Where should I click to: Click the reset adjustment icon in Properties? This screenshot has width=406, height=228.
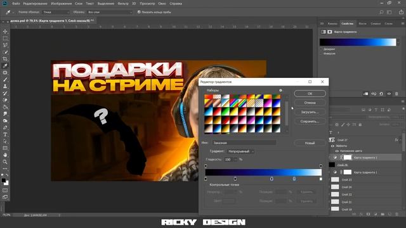tap(381, 94)
